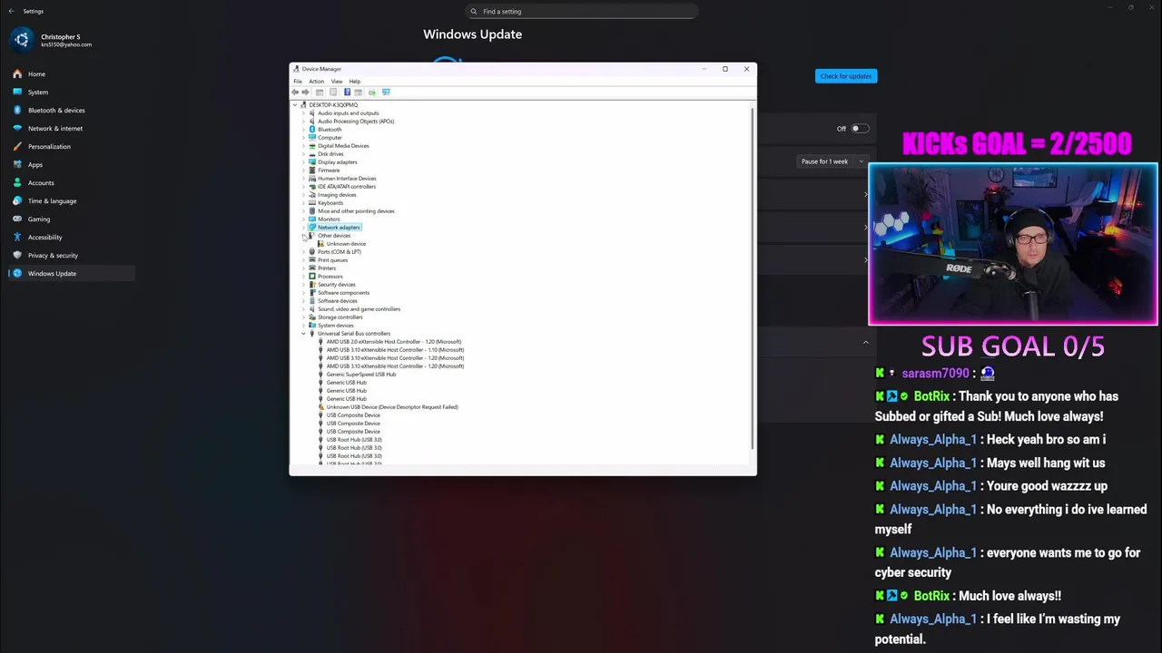This screenshot has width=1162, height=653.
Task: Scan for hardware changes using monitor toolbar icon
Action: (386, 93)
